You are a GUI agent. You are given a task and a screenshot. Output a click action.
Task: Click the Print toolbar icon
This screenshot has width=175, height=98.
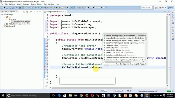coord(13,8)
